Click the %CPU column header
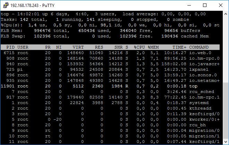229x145 pixels. click(x=139, y=47)
